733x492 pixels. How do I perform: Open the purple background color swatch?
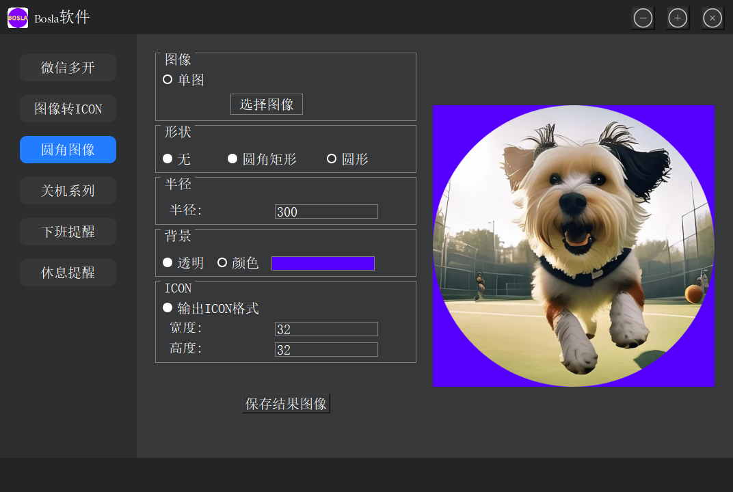(x=323, y=264)
